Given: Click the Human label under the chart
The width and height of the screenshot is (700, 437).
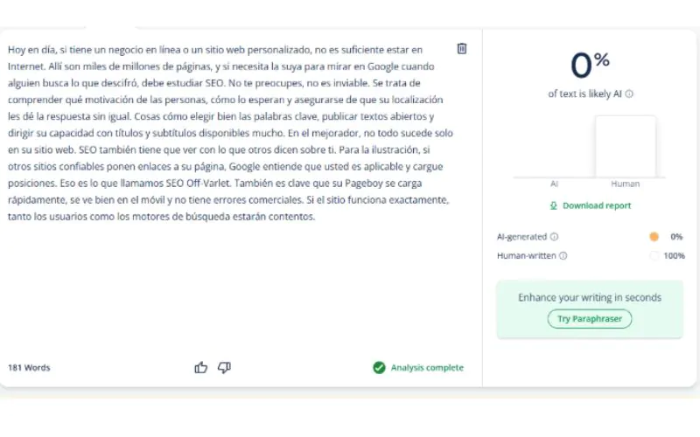Looking at the screenshot, I should click(x=625, y=184).
